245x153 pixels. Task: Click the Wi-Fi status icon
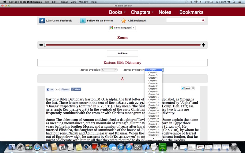point(196,2)
